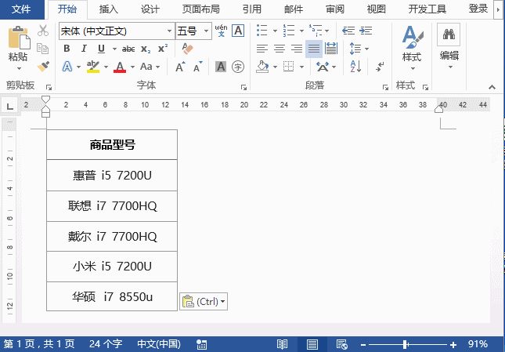This screenshot has height=352, width=505.
Task: Open Styles gallery icon
Action: point(412,38)
